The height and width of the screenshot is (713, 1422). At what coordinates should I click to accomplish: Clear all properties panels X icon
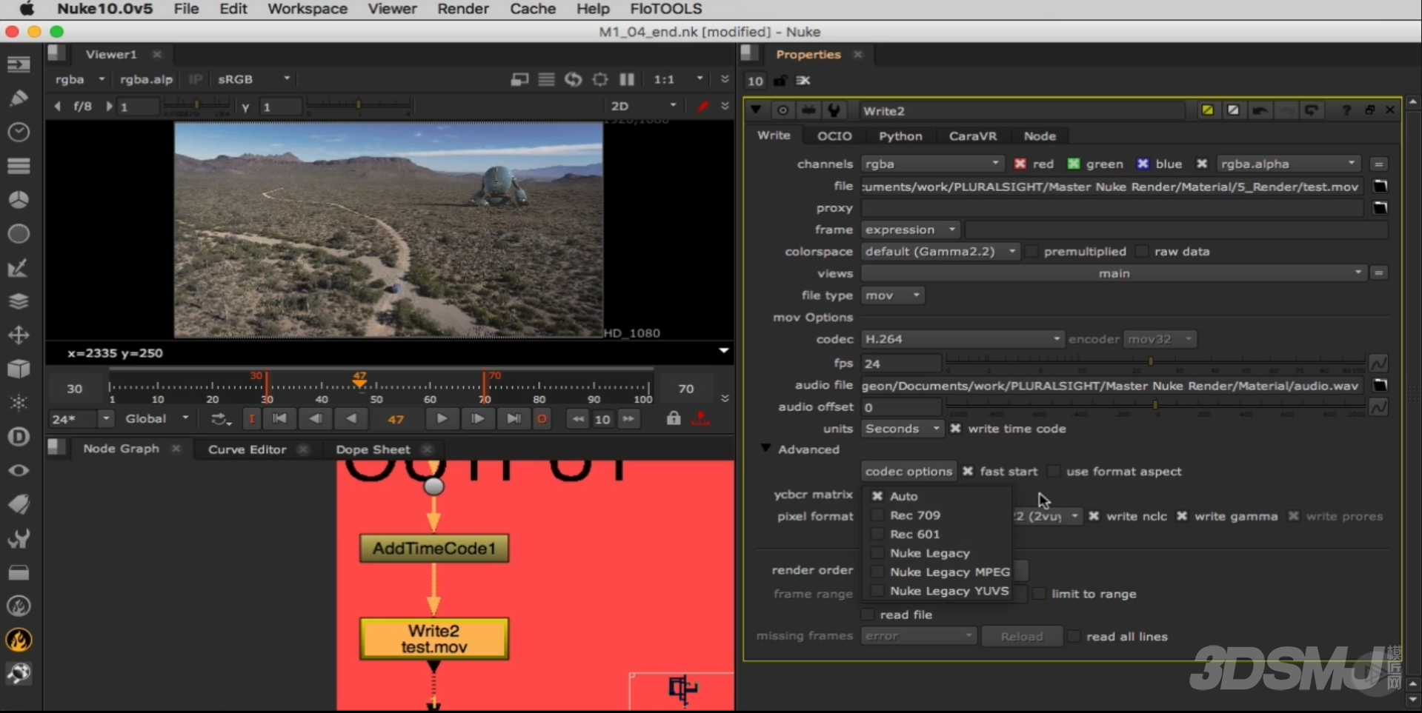803,80
